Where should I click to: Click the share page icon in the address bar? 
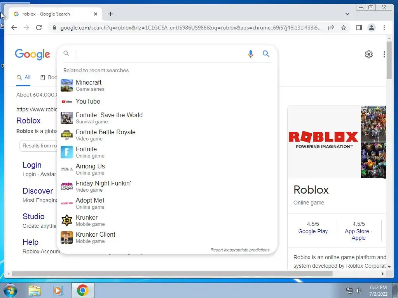(331, 28)
